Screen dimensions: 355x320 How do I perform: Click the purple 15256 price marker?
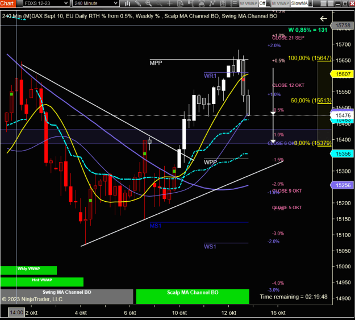[343, 185]
